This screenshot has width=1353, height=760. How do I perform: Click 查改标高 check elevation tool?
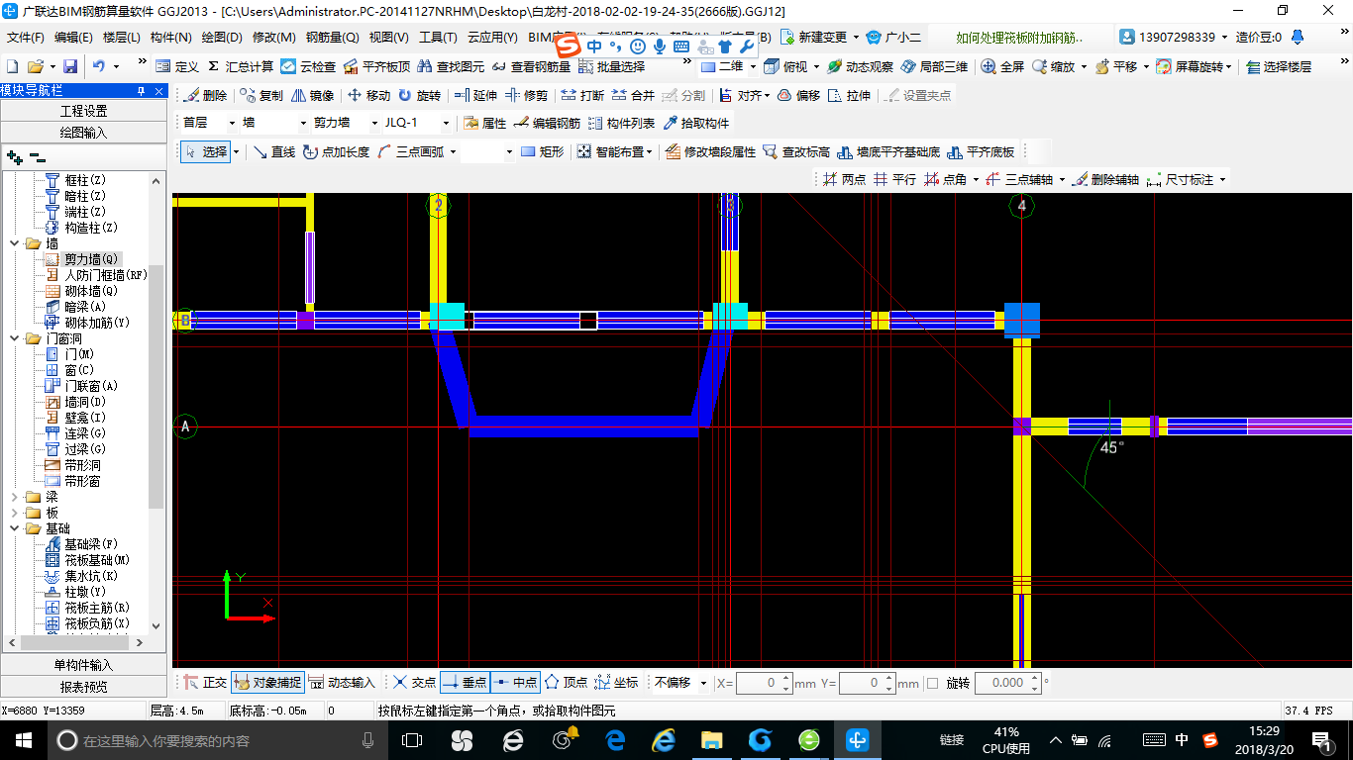pos(796,151)
